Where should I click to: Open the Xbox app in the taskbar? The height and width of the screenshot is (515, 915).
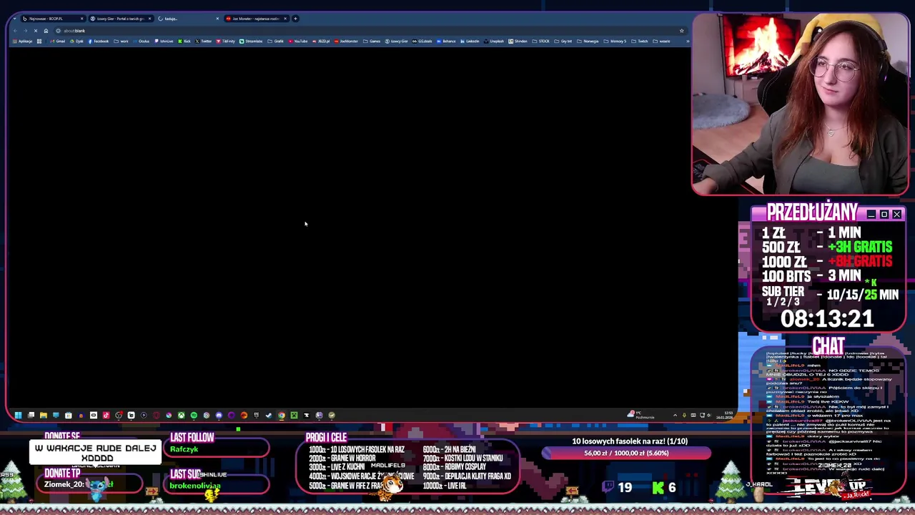(182, 415)
